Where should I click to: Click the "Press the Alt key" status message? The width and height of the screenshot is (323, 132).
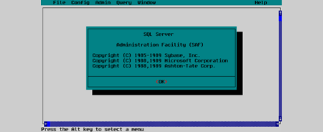click(92, 129)
